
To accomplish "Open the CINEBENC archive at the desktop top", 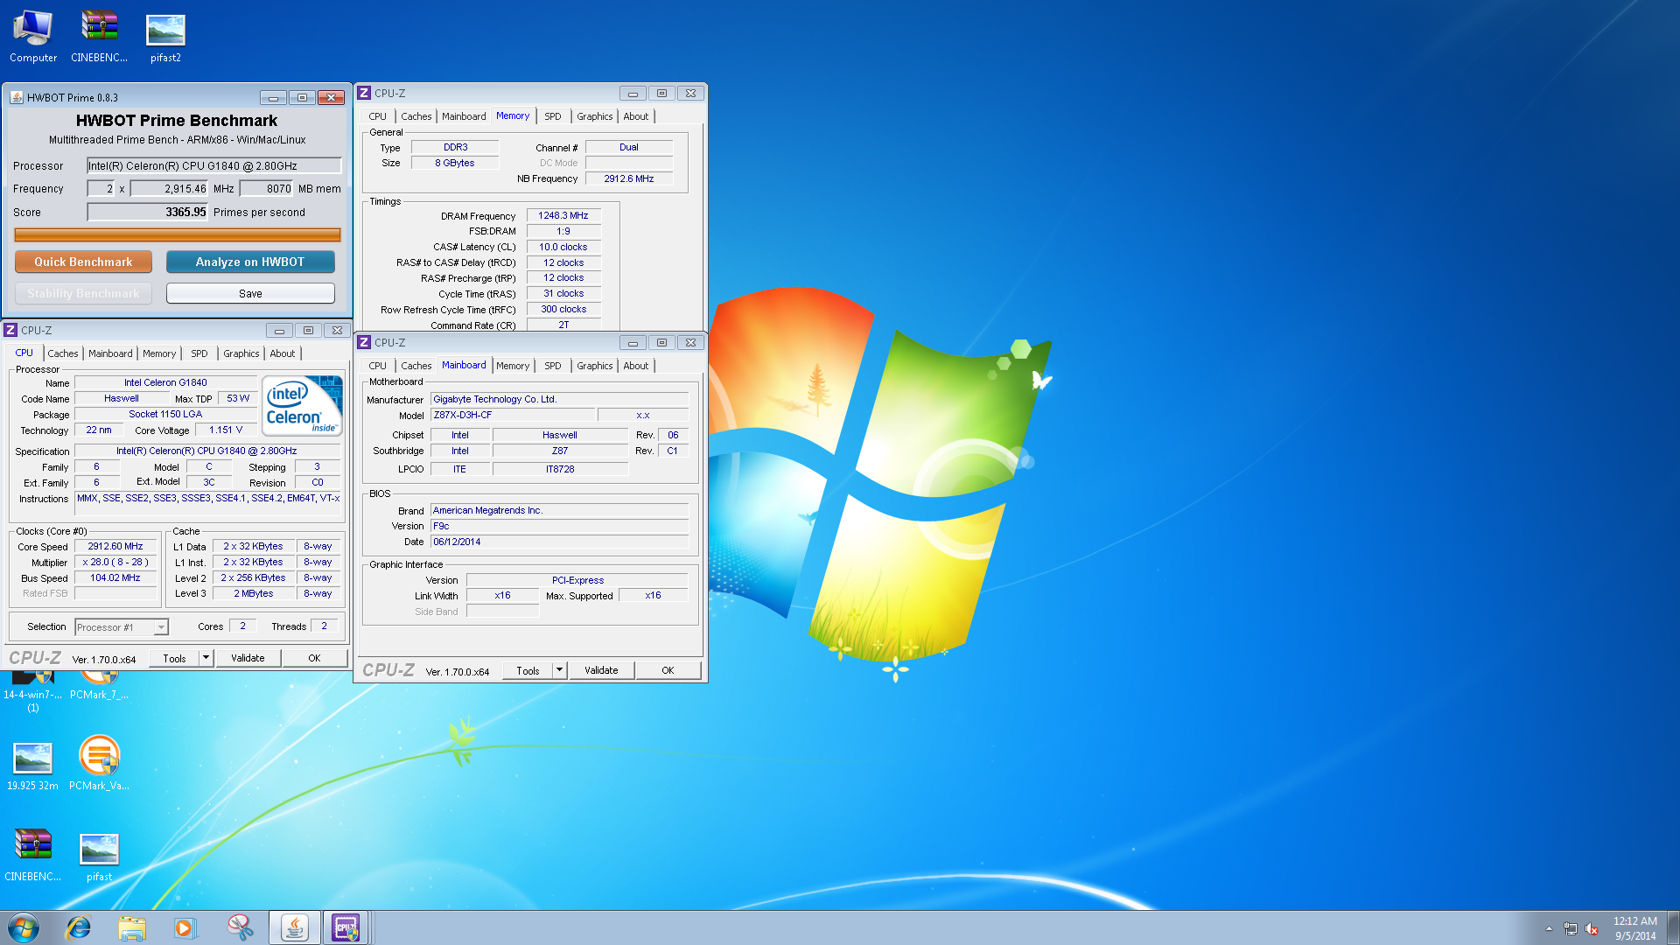I will coord(99,37).
